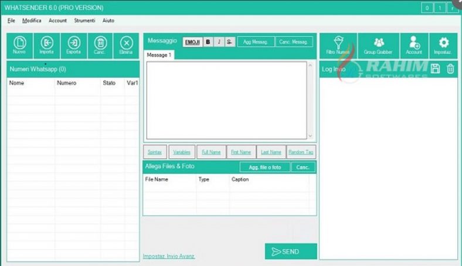Click the SEND button

(291, 251)
